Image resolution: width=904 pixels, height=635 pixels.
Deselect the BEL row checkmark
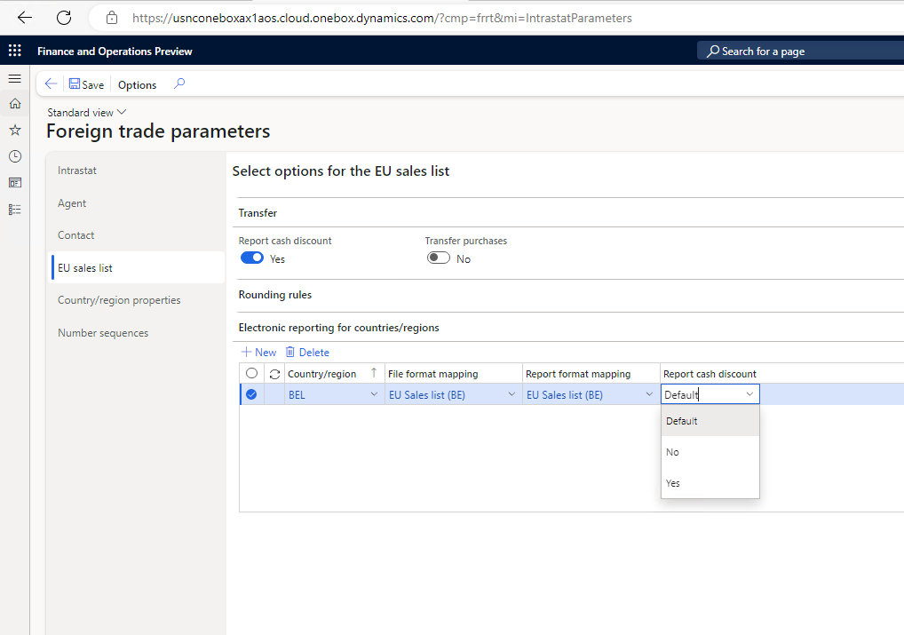(x=251, y=394)
